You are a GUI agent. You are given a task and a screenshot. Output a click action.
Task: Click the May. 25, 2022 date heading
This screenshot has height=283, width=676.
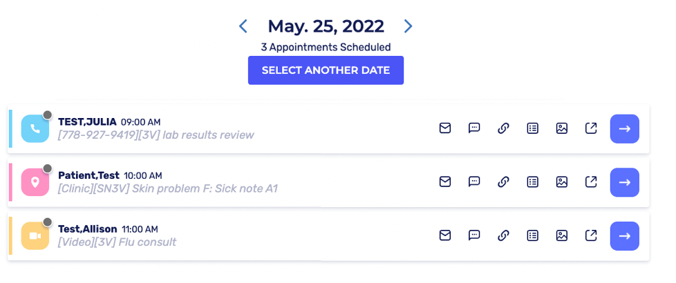[326, 26]
